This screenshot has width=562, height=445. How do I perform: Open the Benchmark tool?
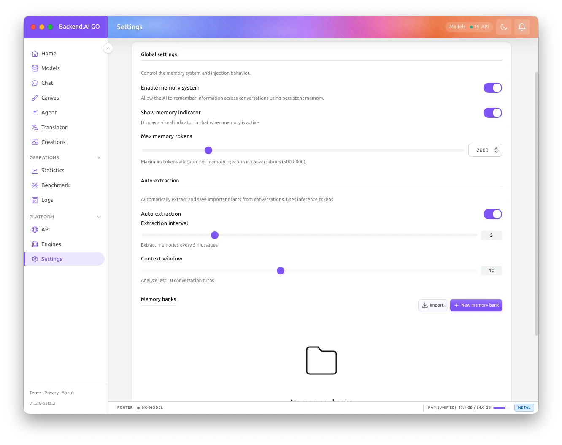coord(55,185)
